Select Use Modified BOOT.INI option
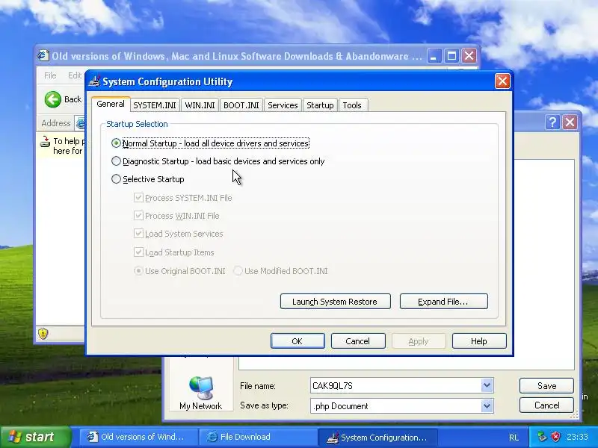The width and height of the screenshot is (598, 448). (238, 271)
